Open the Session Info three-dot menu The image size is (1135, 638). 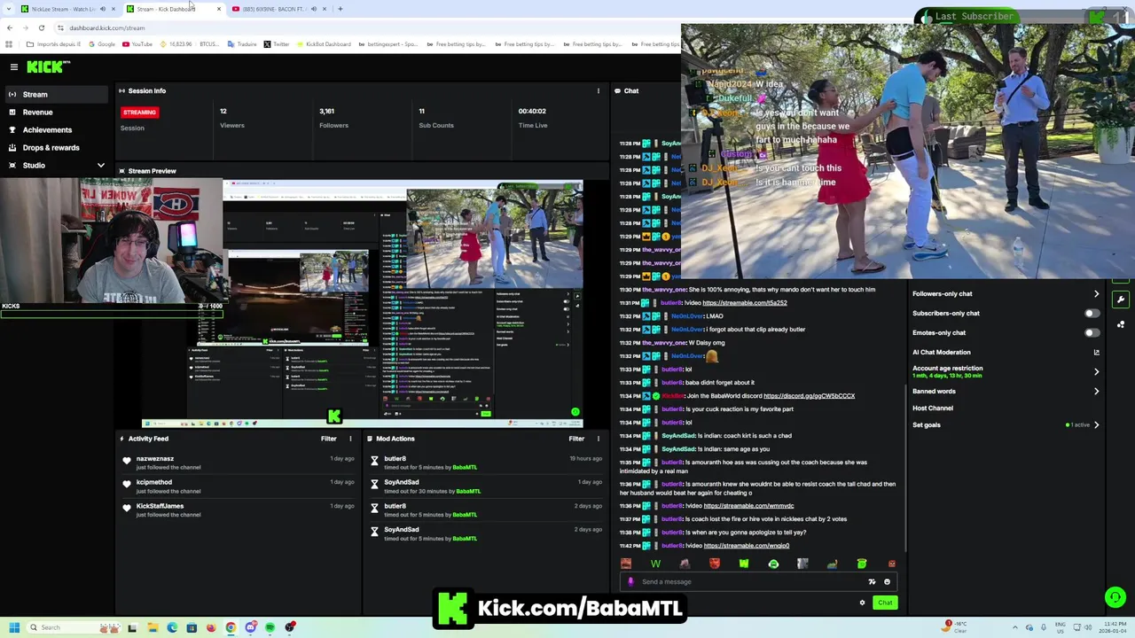point(598,90)
